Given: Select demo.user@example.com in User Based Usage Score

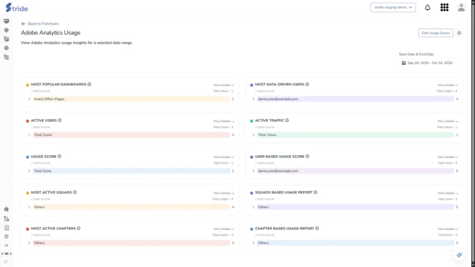Looking at the screenshot, I should coord(356,171).
